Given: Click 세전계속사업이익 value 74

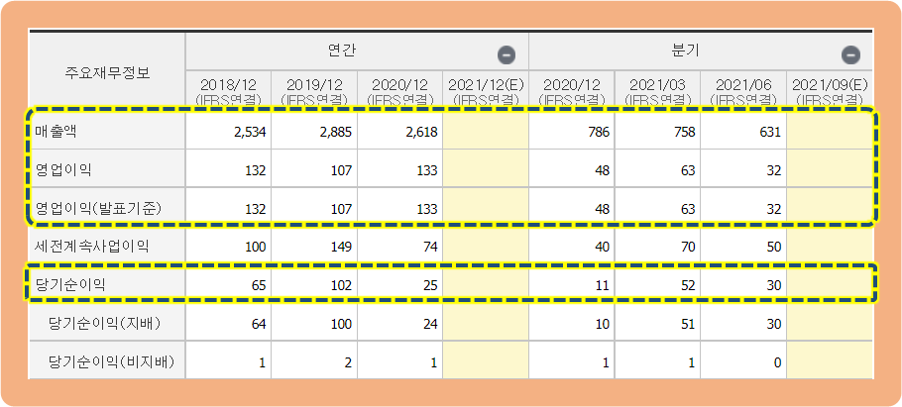Looking at the screenshot, I should point(430,248).
